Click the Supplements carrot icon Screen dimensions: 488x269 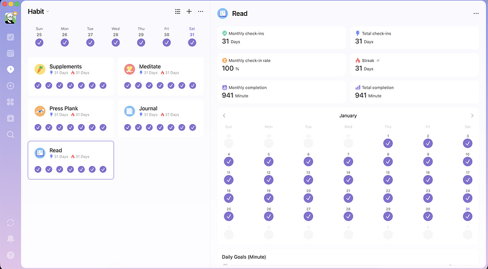point(40,69)
